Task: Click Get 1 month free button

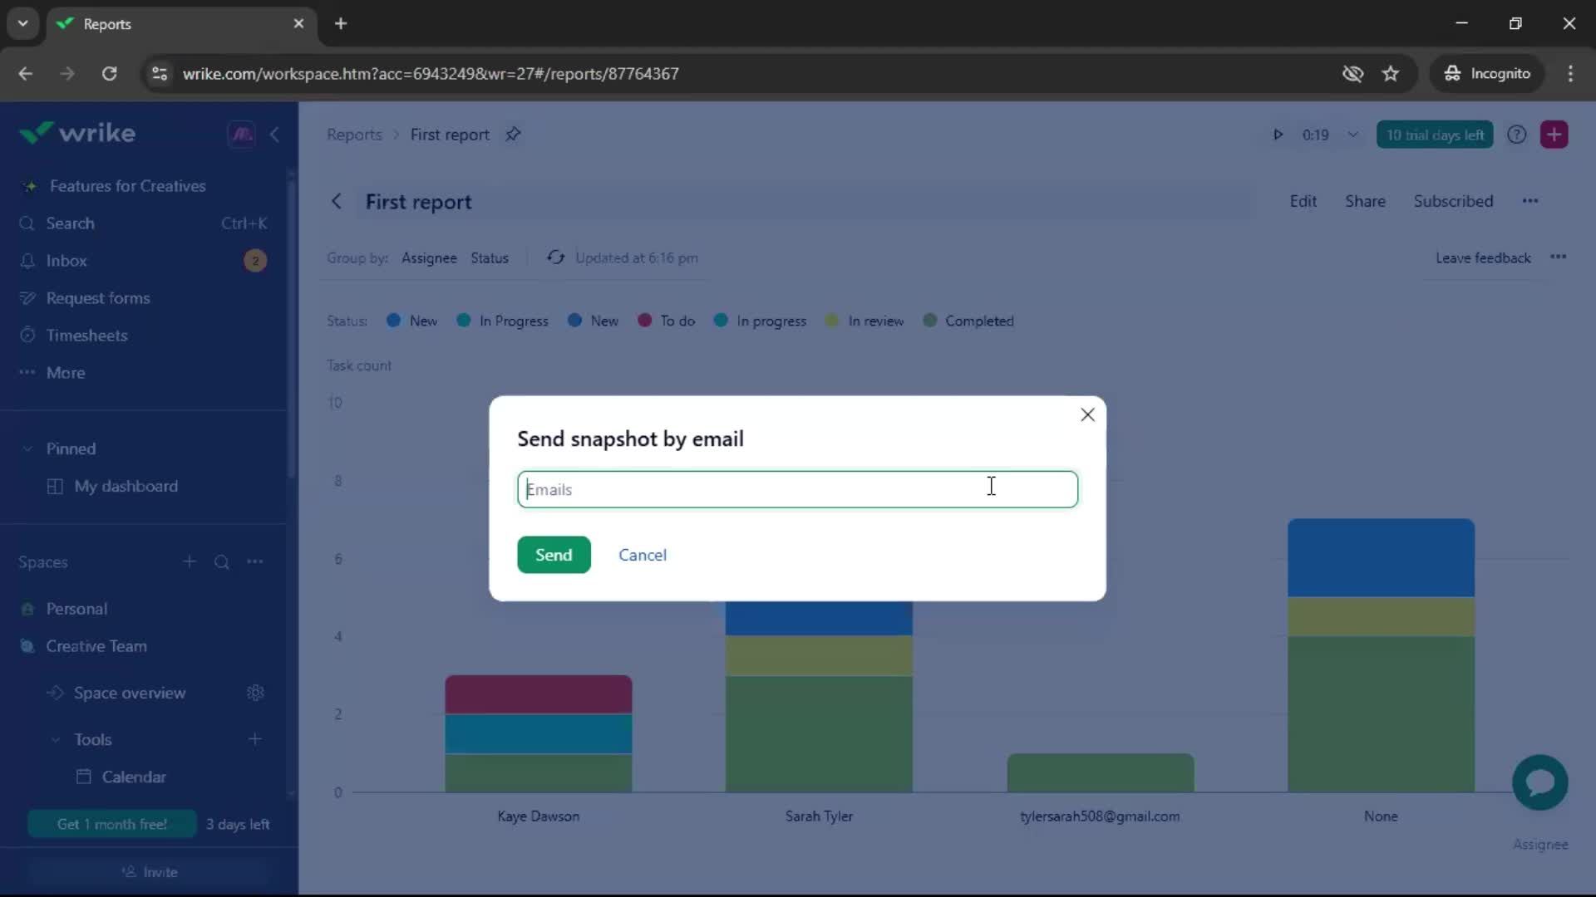Action: 112,824
